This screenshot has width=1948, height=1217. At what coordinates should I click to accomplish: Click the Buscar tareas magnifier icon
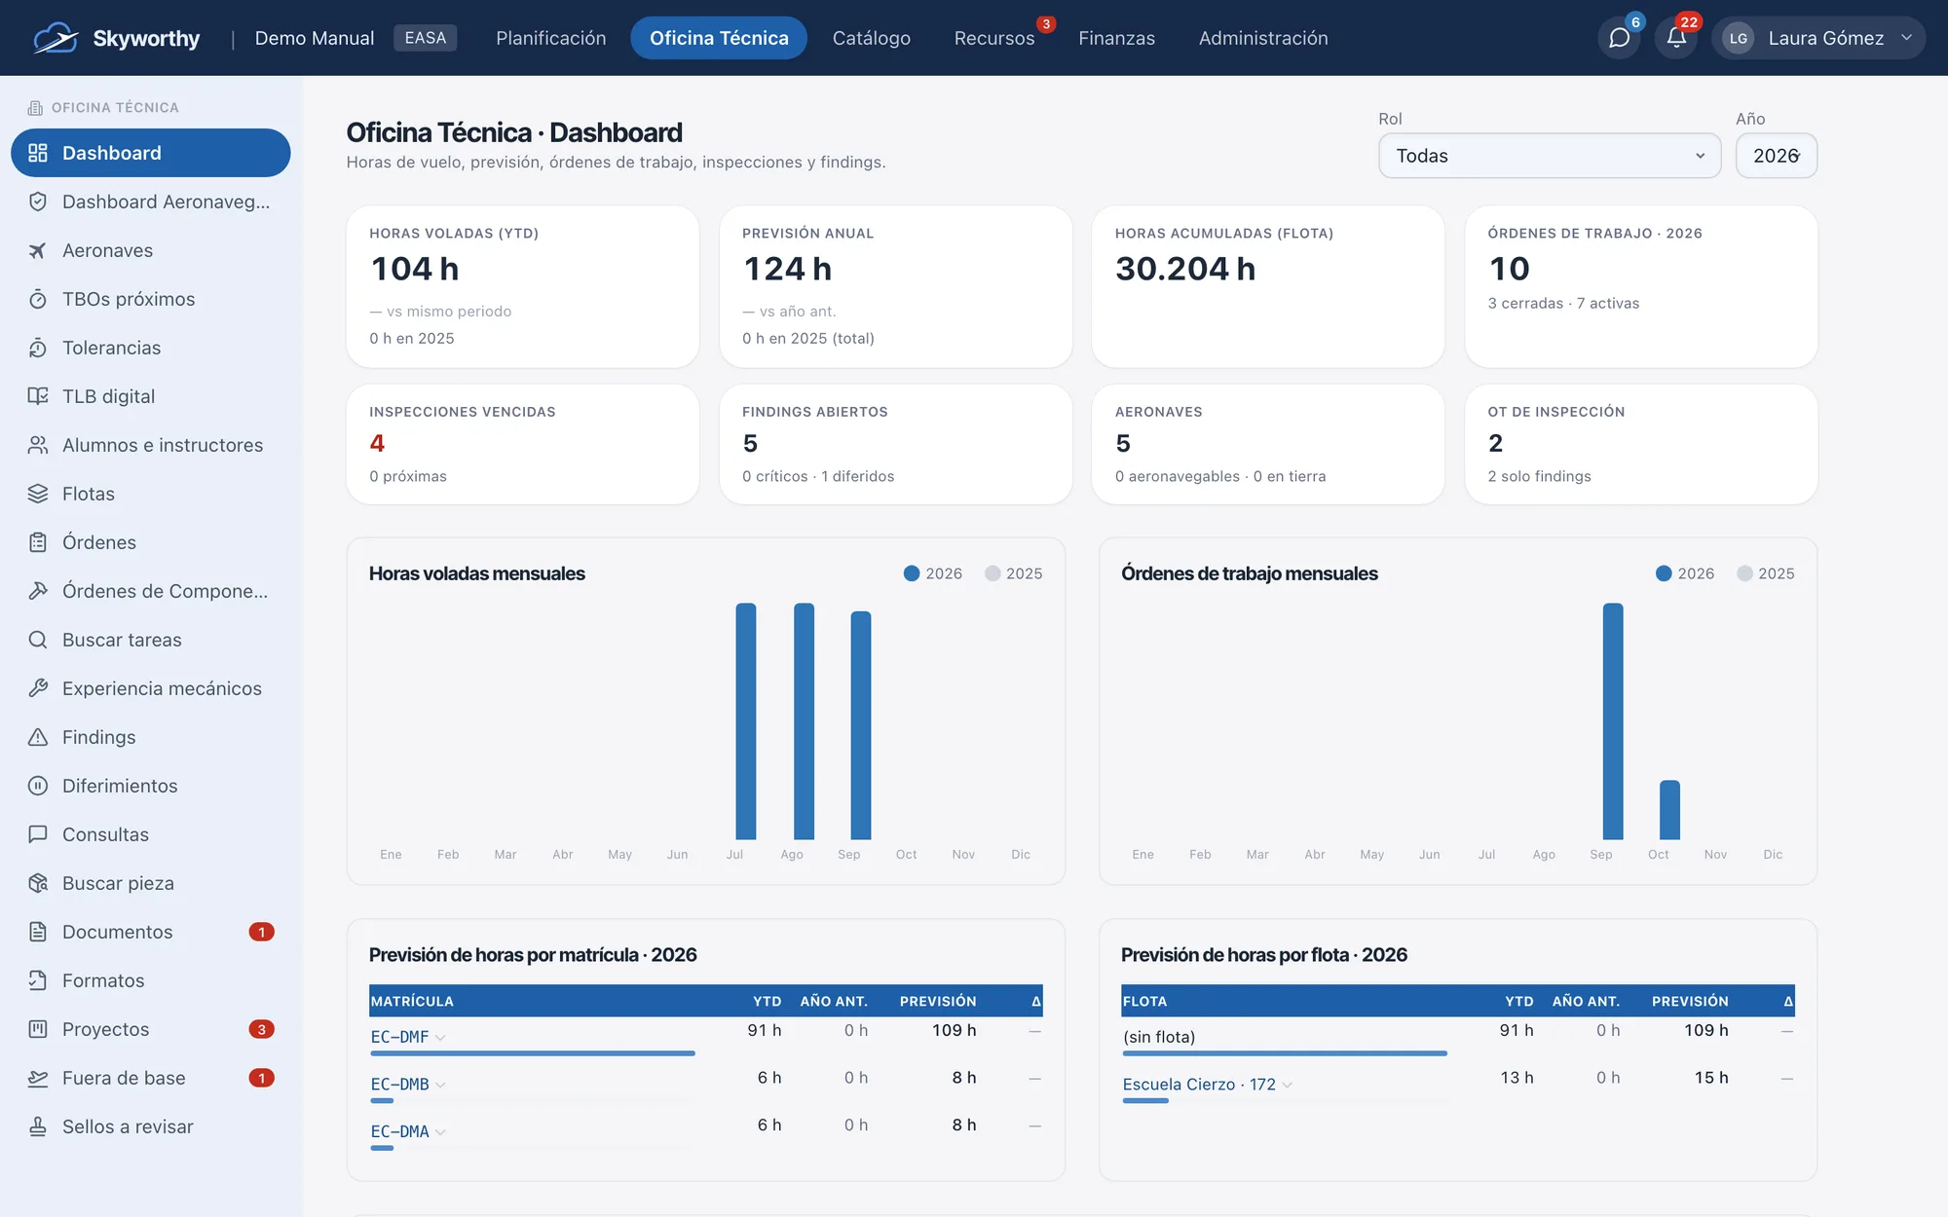point(38,640)
